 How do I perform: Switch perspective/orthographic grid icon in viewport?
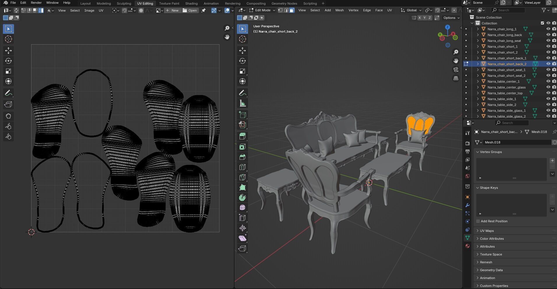[x=456, y=78]
